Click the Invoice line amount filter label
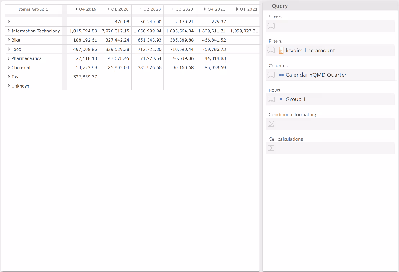This screenshot has height=272, width=399. (x=310, y=51)
